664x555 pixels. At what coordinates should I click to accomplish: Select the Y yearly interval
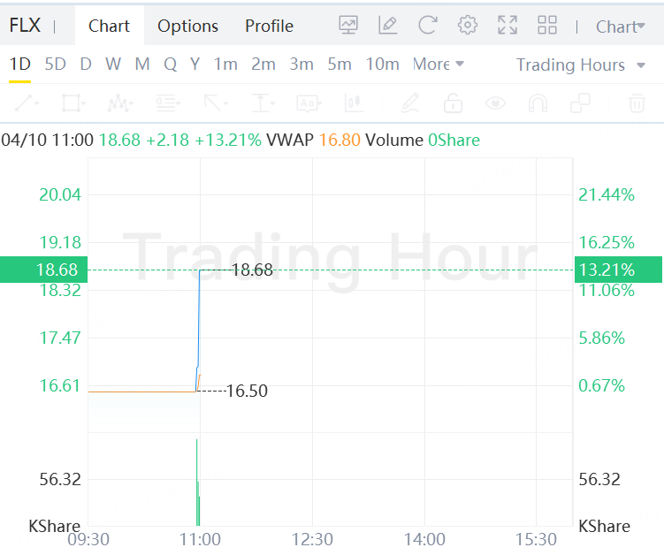pyautogui.click(x=195, y=65)
